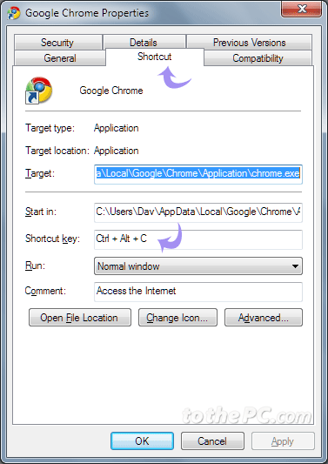Open the Advanced settings button
The width and height of the screenshot is (328, 464).
click(x=264, y=318)
